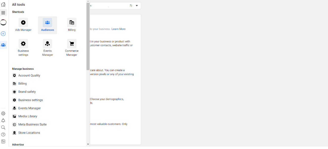
Task: Click the scrollbar up arrow
Action: (x=88, y=1)
